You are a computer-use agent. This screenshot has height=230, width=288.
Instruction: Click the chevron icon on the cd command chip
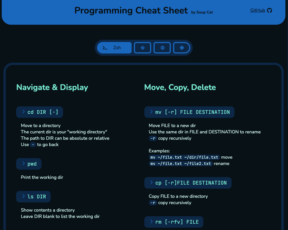coord(23,112)
